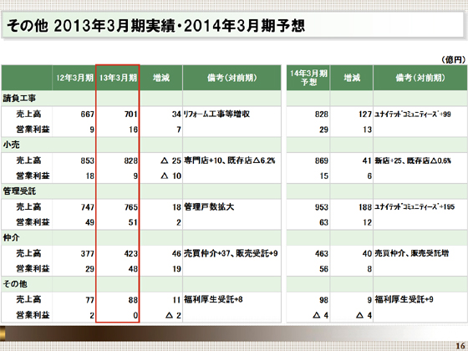Click the forecast value 63
This screenshot has width=468, height=351.
coord(324,222)
